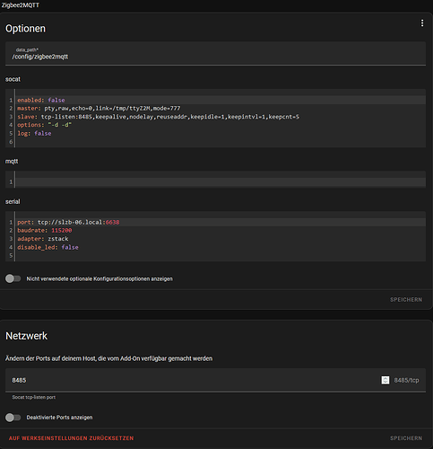
Task: Click the socat 'log: false' line
Action: tap(34, 133)
